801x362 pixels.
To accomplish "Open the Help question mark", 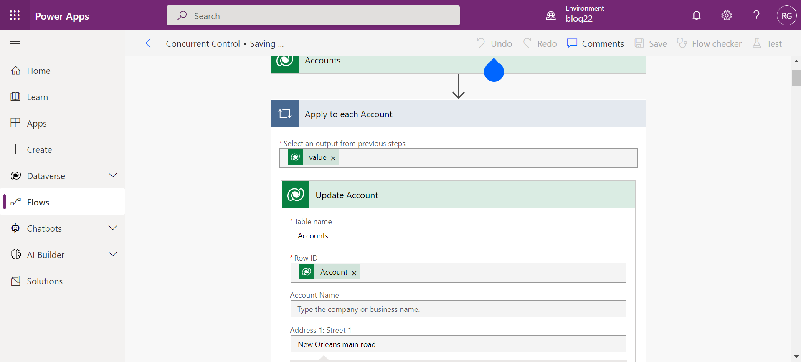I will click(756, 15).
